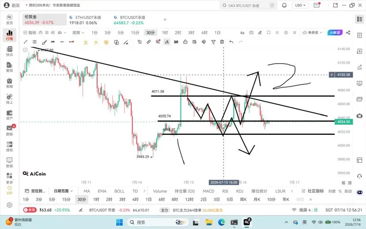Click the 定位到 locate button
Viewport: 366px width, 229px height.
tap(35, 191)
